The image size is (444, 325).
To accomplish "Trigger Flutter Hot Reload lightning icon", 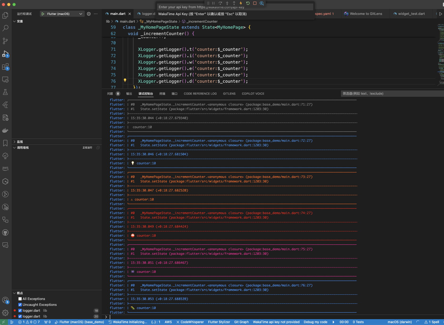I will pos(241,3).
